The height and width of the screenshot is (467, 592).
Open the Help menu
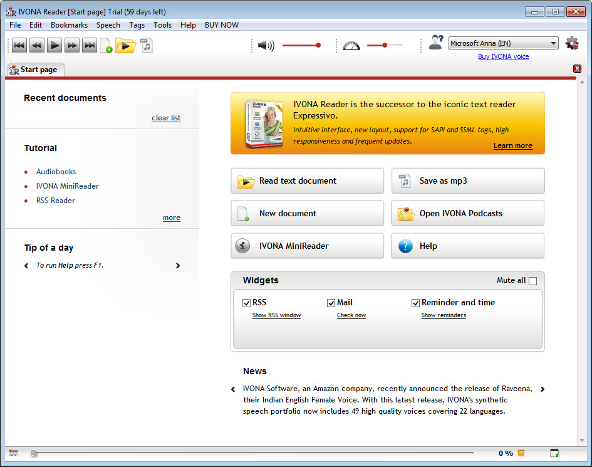pyautogui.click(x=188, y=25)
